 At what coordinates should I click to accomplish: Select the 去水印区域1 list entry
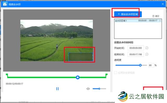click(138, 21)
